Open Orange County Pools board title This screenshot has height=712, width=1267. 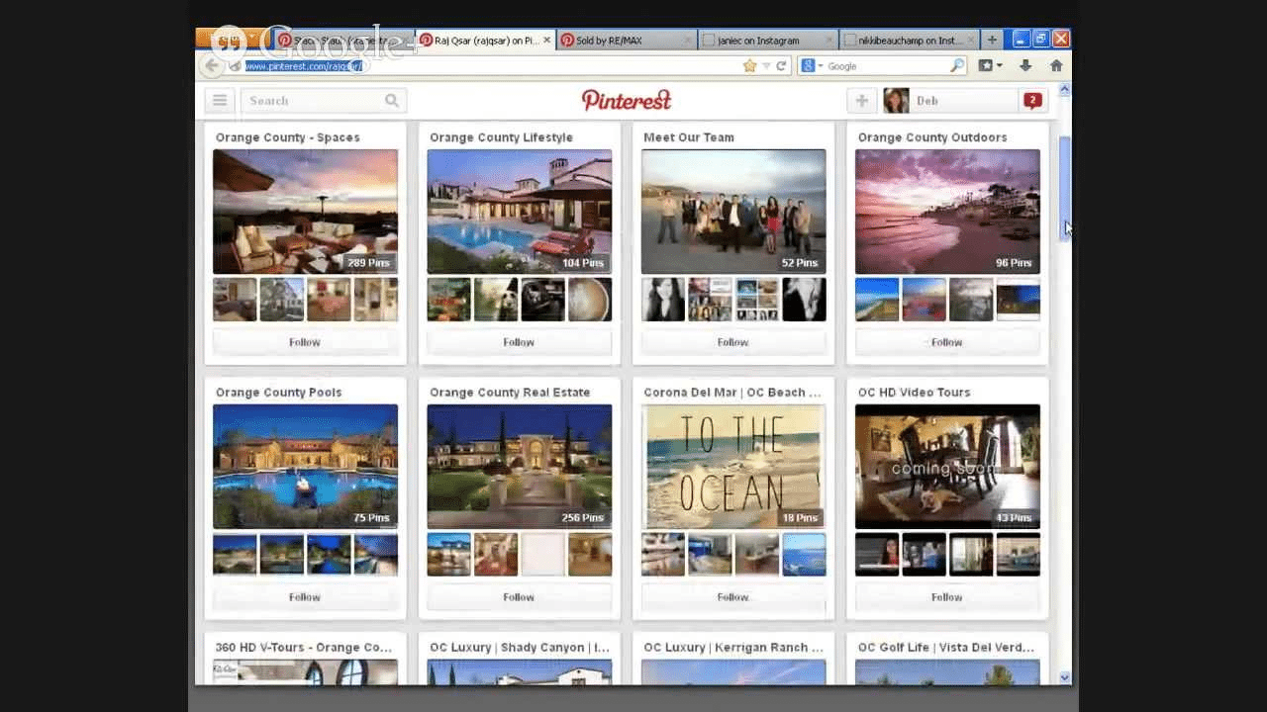point(278,393)
